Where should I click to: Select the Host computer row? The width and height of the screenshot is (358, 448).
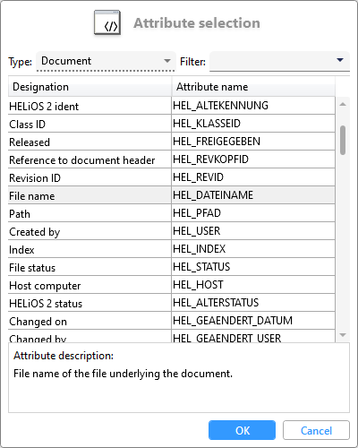coord(172,285)
